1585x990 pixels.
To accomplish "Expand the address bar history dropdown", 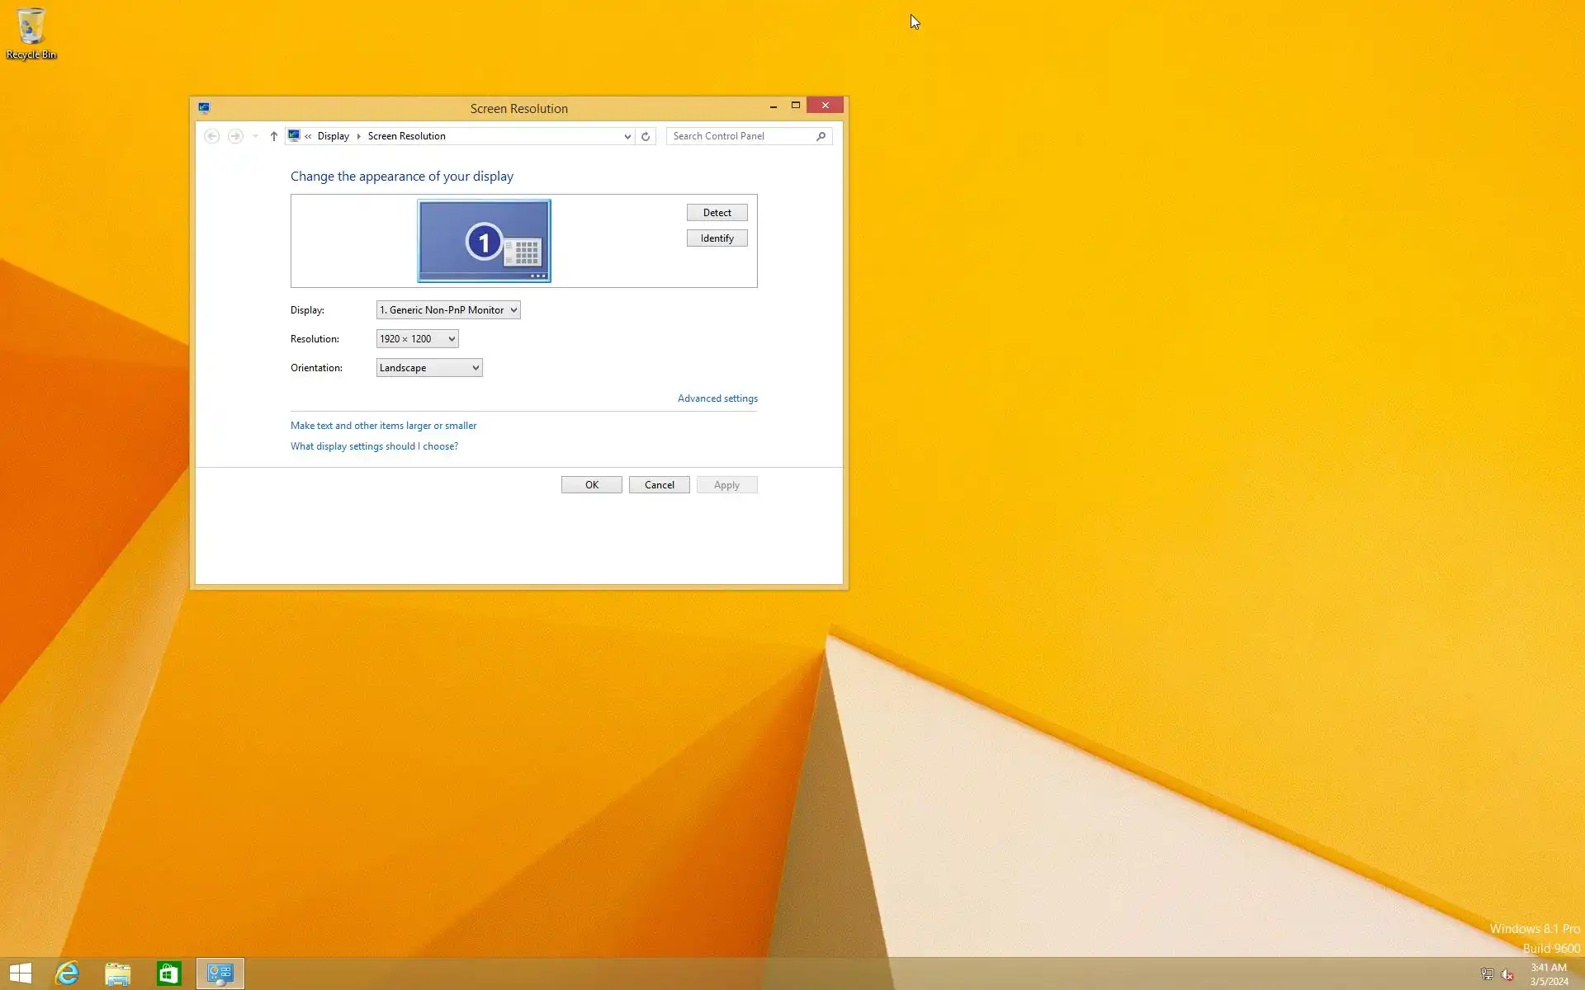I will [627, 136].
